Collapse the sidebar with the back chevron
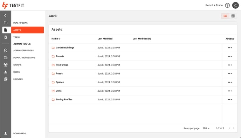The image size is (241, 138). 5,15
